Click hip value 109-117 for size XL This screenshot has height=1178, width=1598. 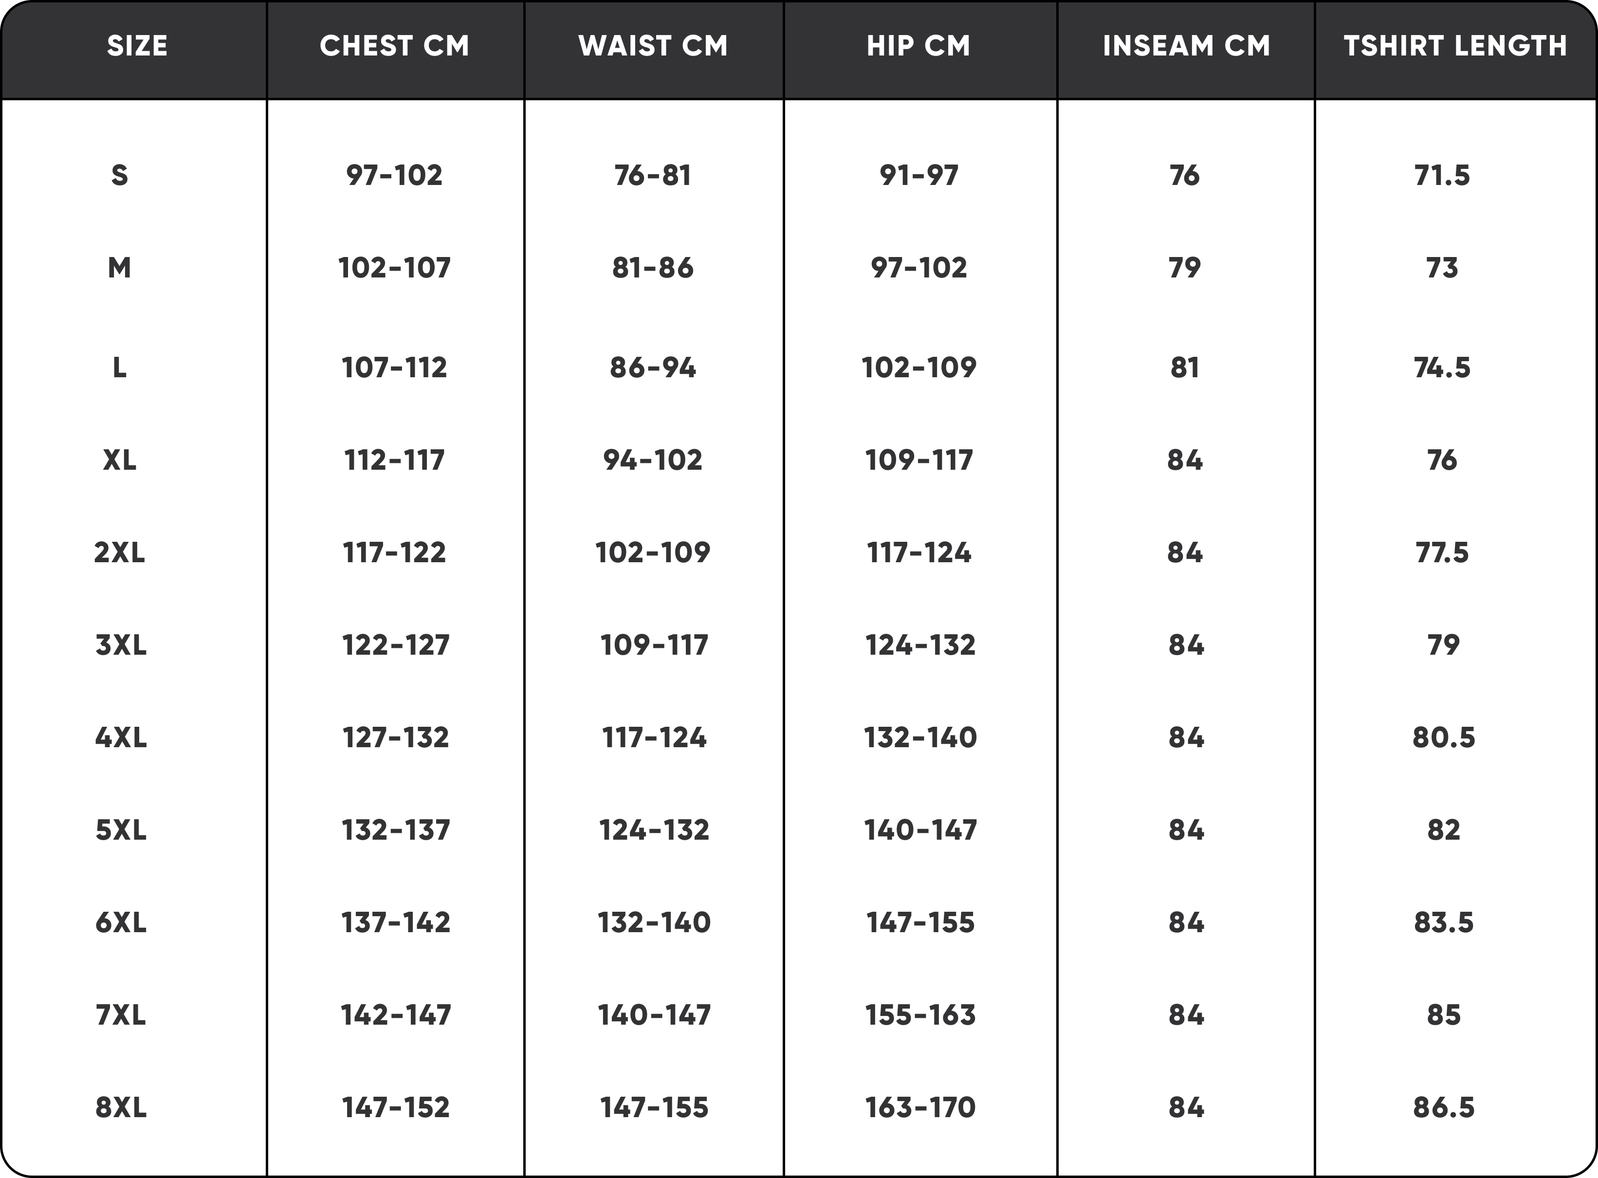[x=919, y=460]
